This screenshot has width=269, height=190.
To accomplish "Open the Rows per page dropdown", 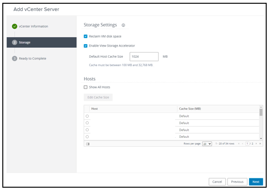I will coord(207,143).
